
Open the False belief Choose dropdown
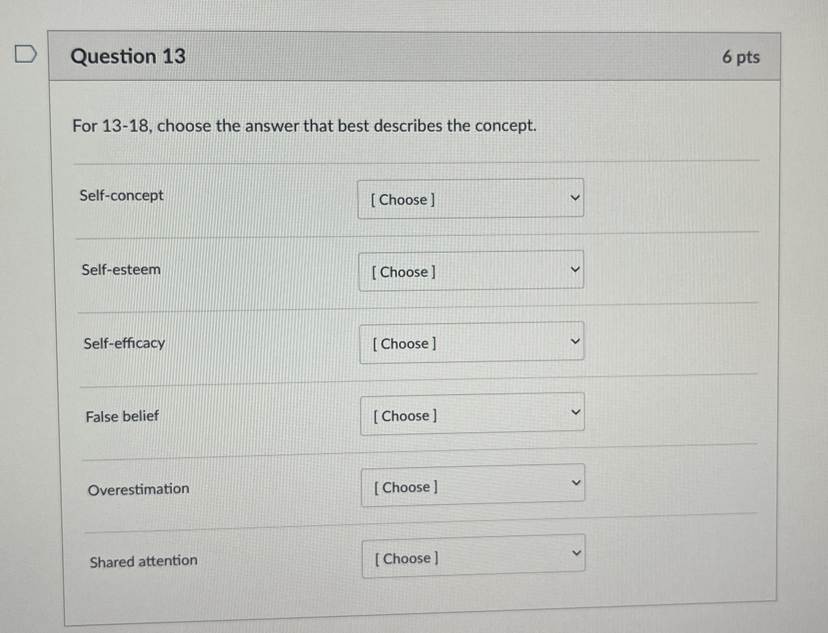pos(472,415)
